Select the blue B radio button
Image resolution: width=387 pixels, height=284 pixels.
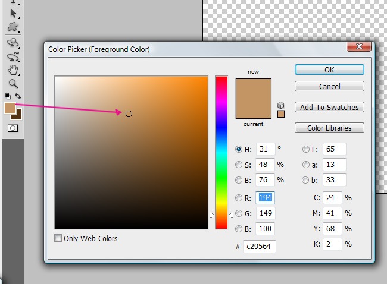click(238, 229)
